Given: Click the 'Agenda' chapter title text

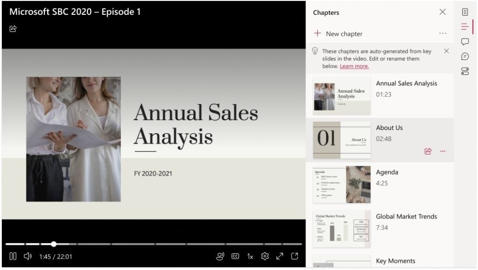Looking at the screenshot, I should click(387, 172).
